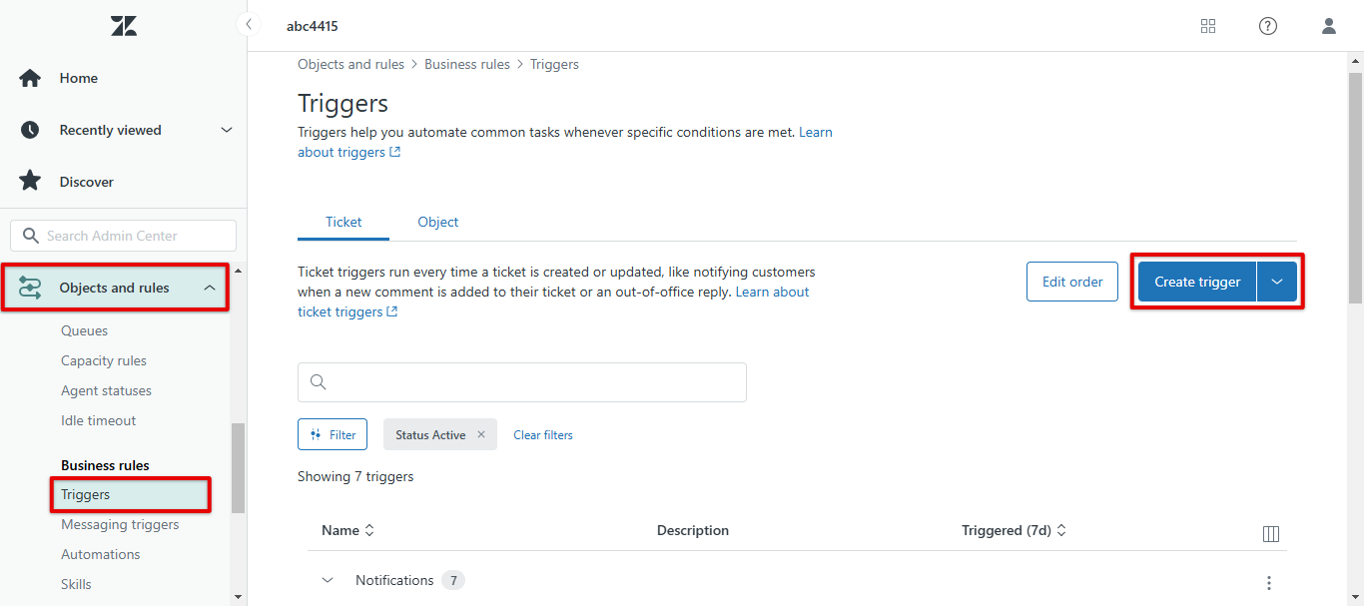Collapse the Objects and rules section
1364x606 pixels.
[210, 288]
